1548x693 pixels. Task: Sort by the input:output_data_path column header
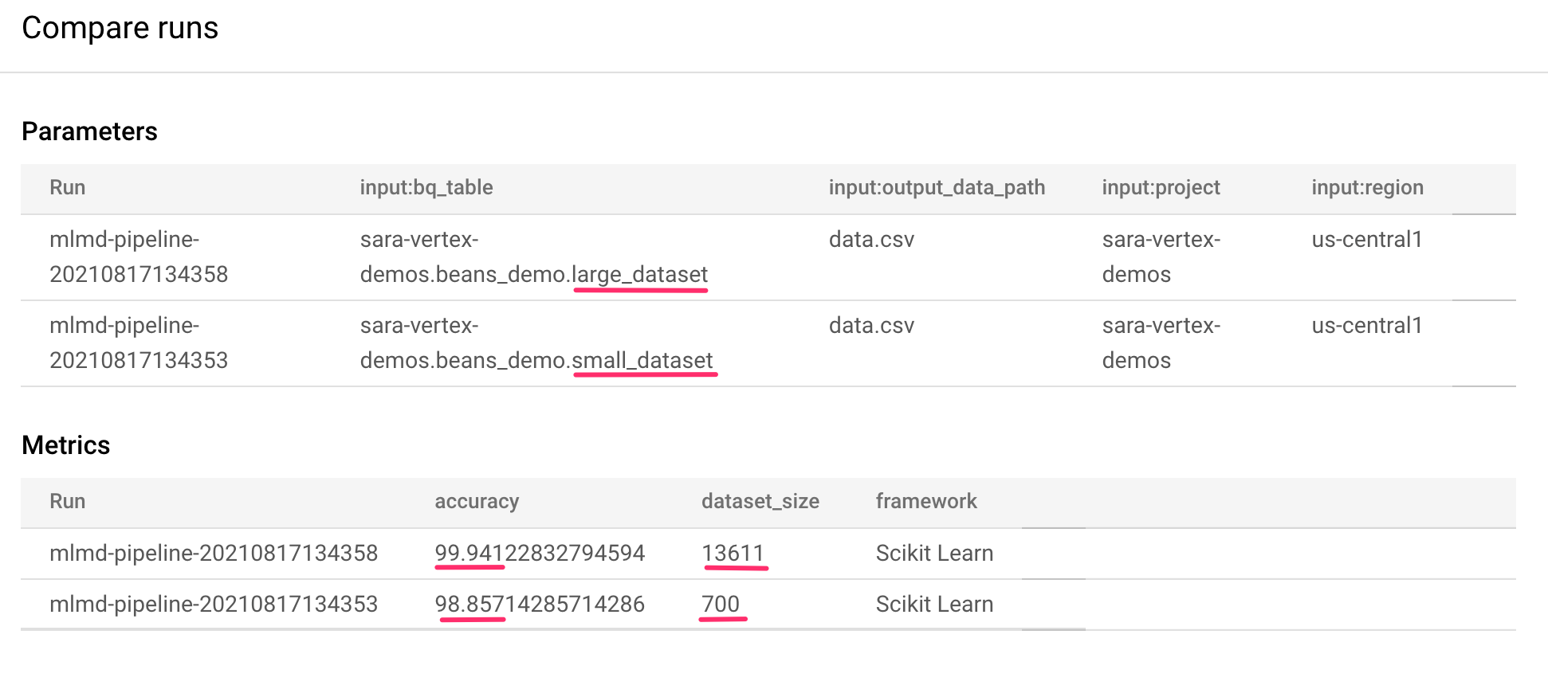click(936, 187)
